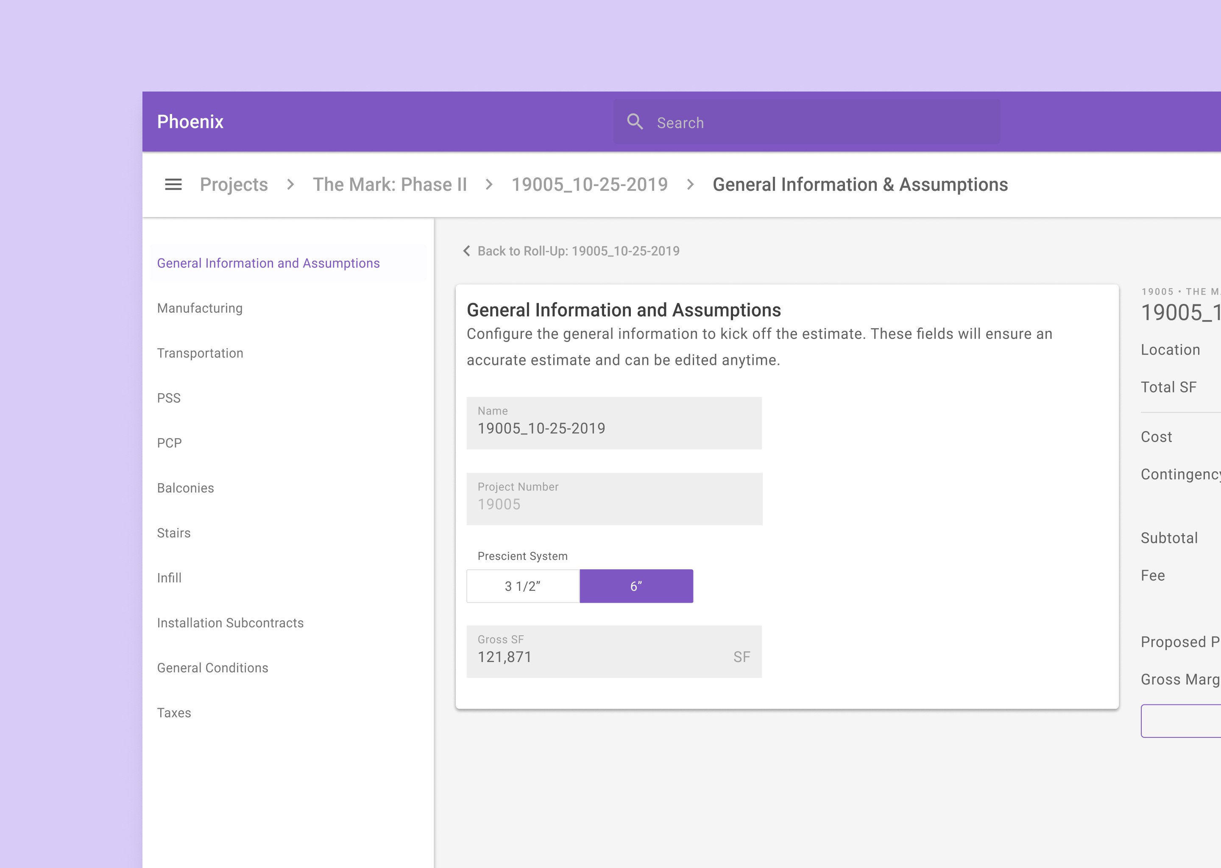Open the Manufacturing sidebar section
The image size is (1221, 868).
[199, 309]
